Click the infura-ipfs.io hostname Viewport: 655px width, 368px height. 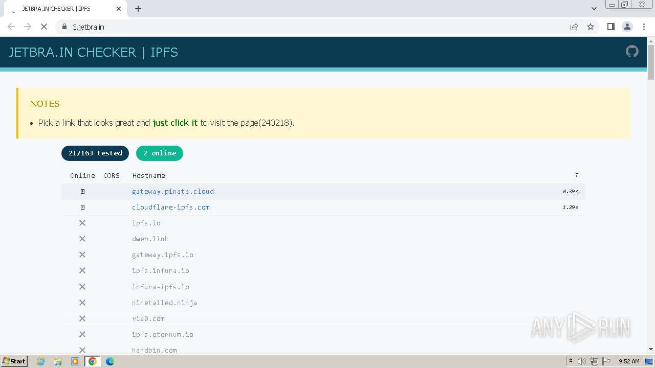tap(161, 287)
